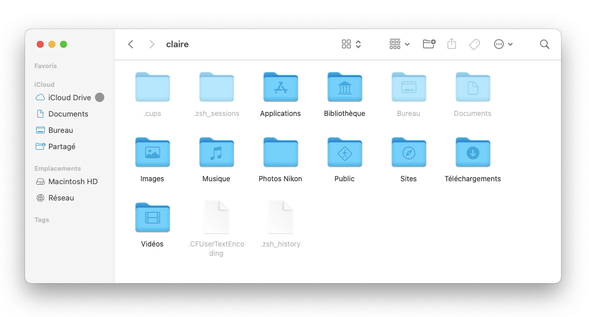The image size is (589, 317).
Task: Open the more actions ellipsis menu
Action: tap(503, 44)
